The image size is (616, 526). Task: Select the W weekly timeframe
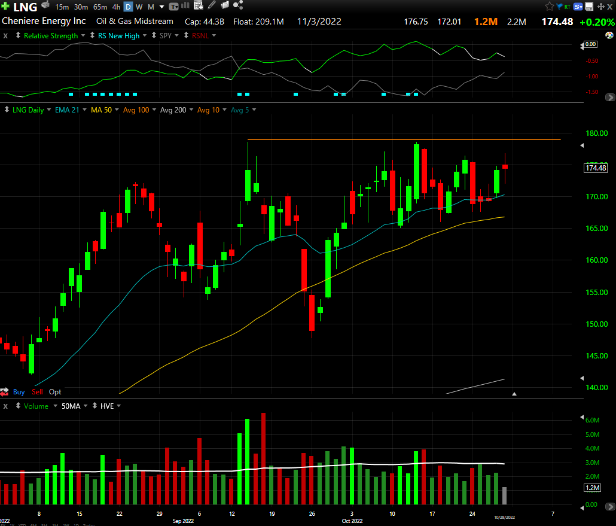tap(139, 7)
